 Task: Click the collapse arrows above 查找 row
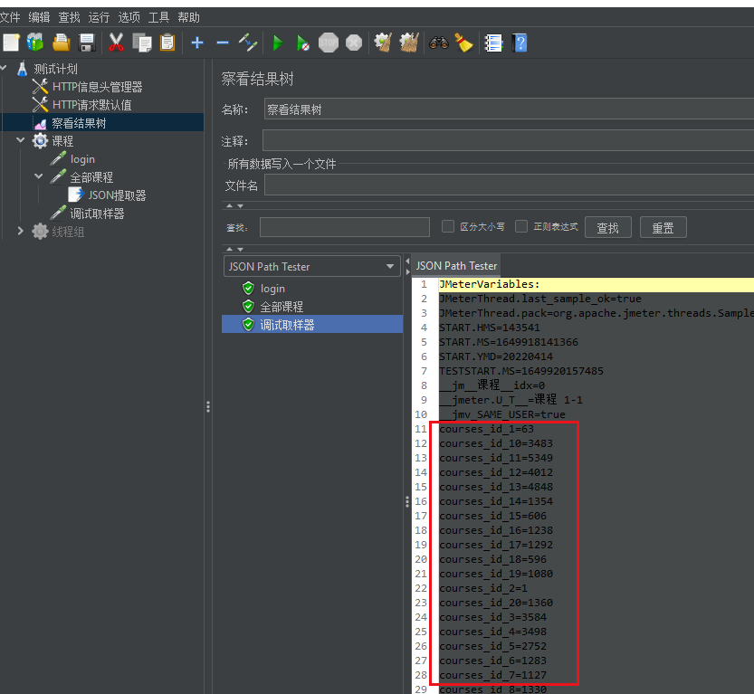(x=234, y=205)
